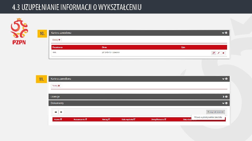The width and height of the screenshot is (252, 141).
Task: Add a career entry via Dodaj above the Pracodawca table
Action: pyautogui.click(x=56, y=40)
